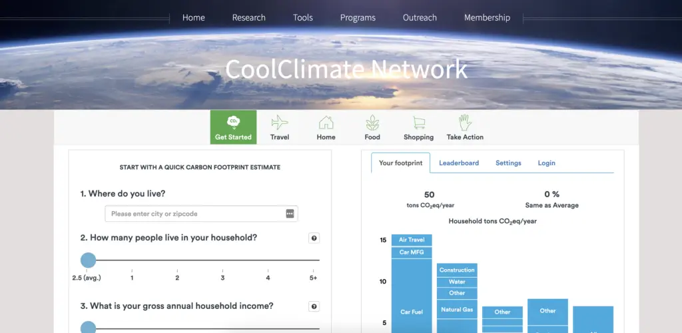Click 'Household tons CO2eq/year' chart title
This screenshot has width=682, height=333.
(492, 221)
